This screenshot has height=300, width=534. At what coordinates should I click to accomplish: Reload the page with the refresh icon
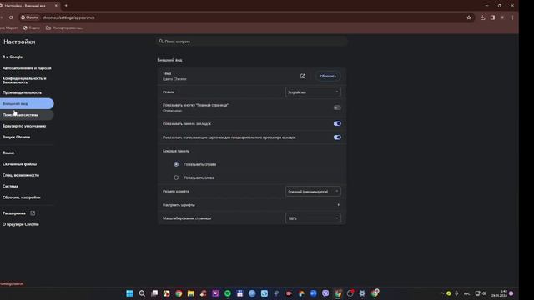[11, 17]
